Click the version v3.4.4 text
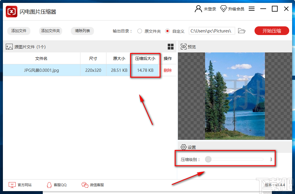 [275, 185]
